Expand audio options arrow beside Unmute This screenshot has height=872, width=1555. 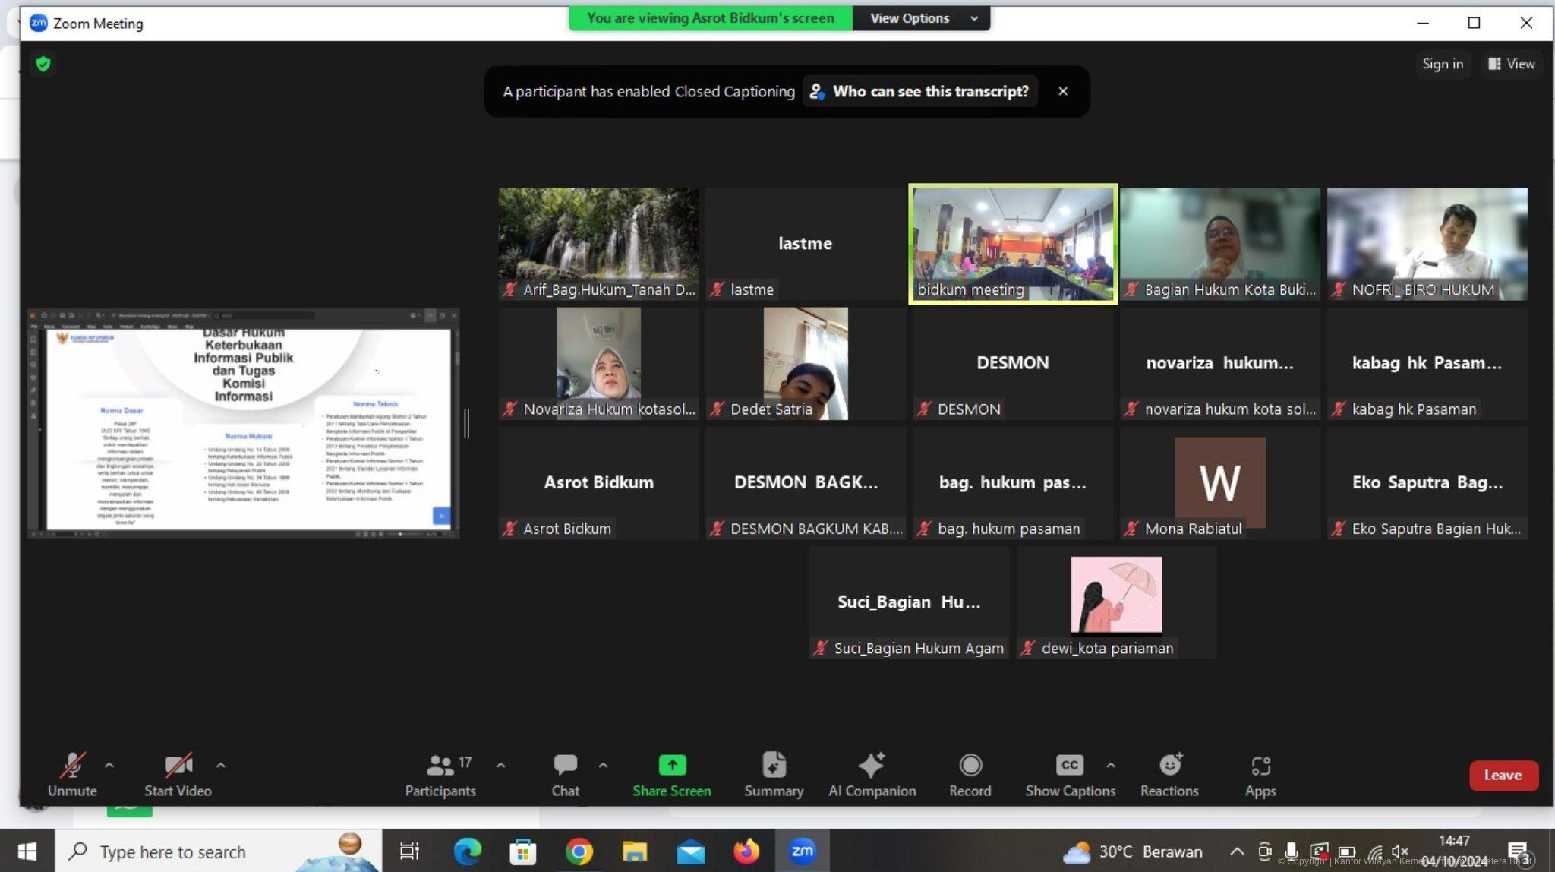(x=109, y=765)
